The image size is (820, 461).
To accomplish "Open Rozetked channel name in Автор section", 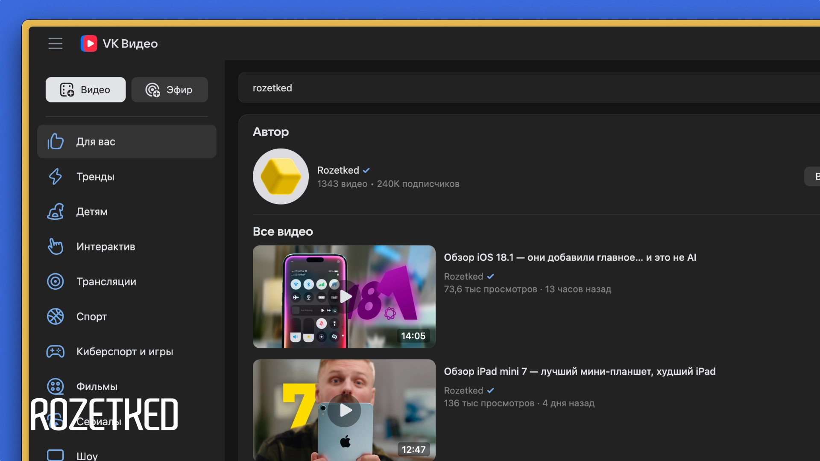I will point(338,170).
